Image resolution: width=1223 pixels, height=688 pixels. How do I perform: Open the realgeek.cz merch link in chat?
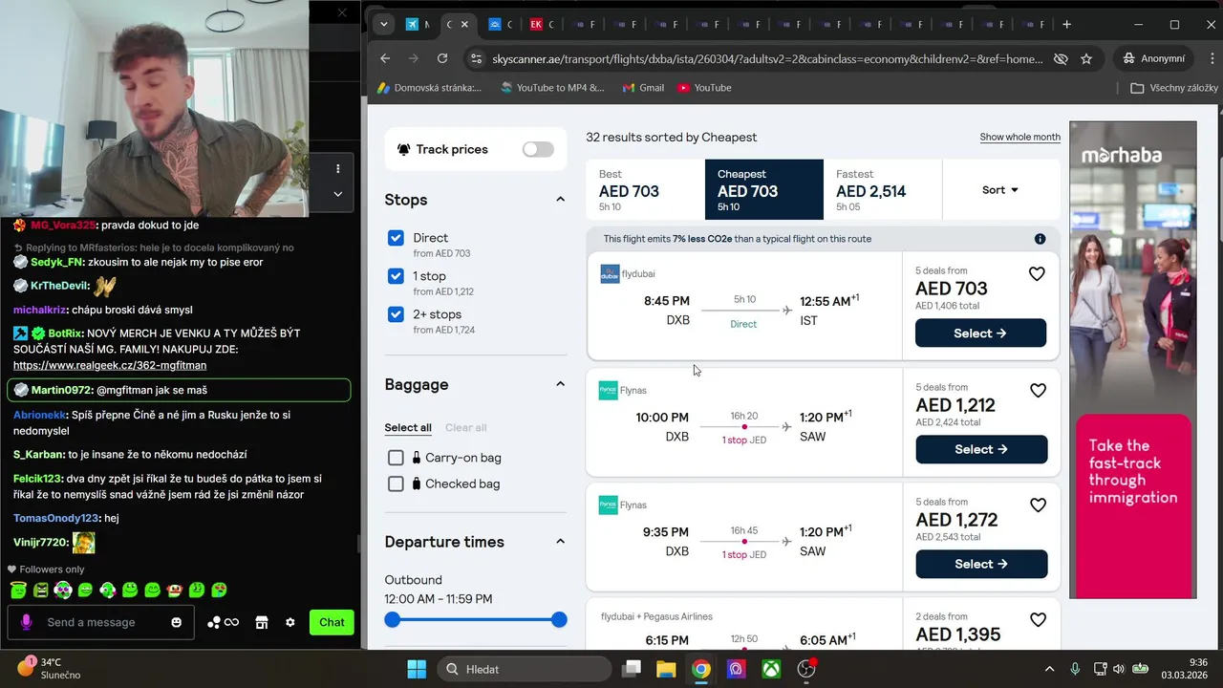click(110, 365)
